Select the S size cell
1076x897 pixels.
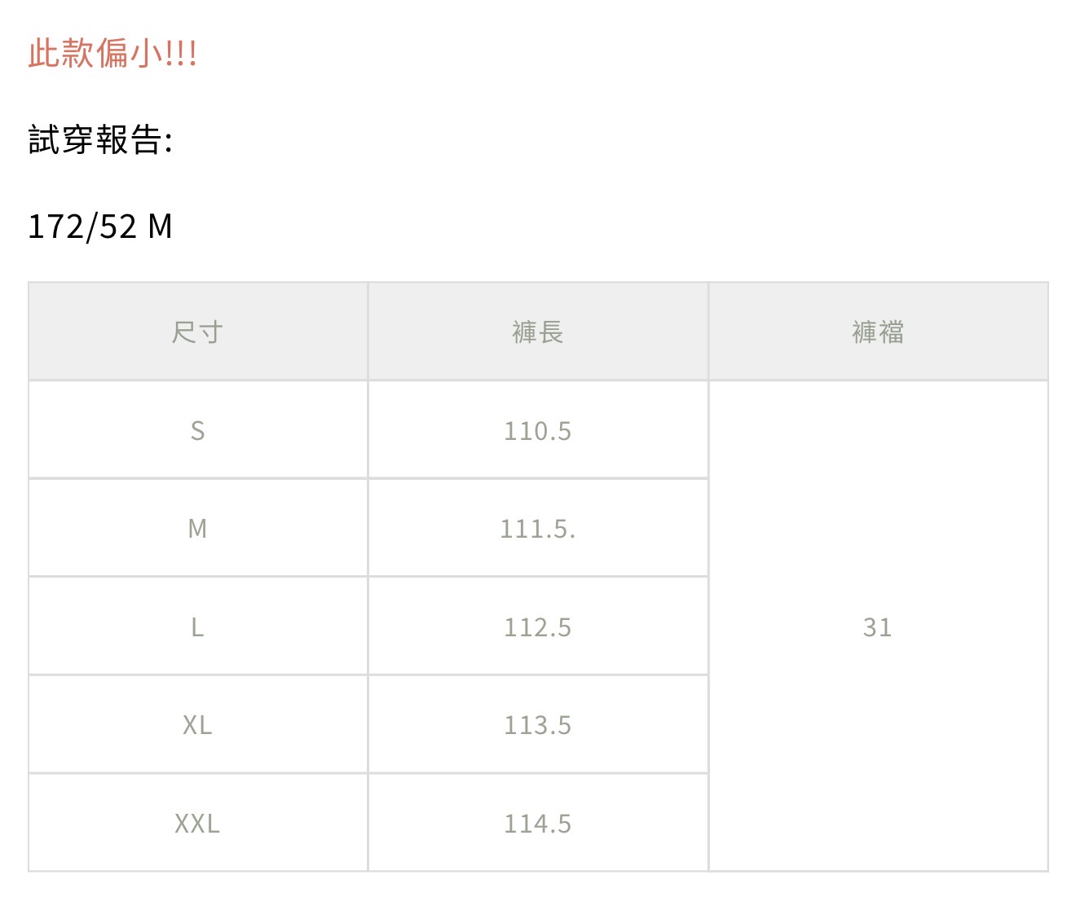pyautogui.click(x=197, y=430)
